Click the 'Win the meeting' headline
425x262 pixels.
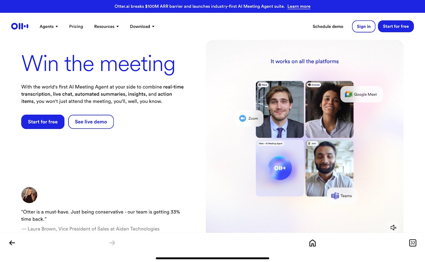pos(98,64)
